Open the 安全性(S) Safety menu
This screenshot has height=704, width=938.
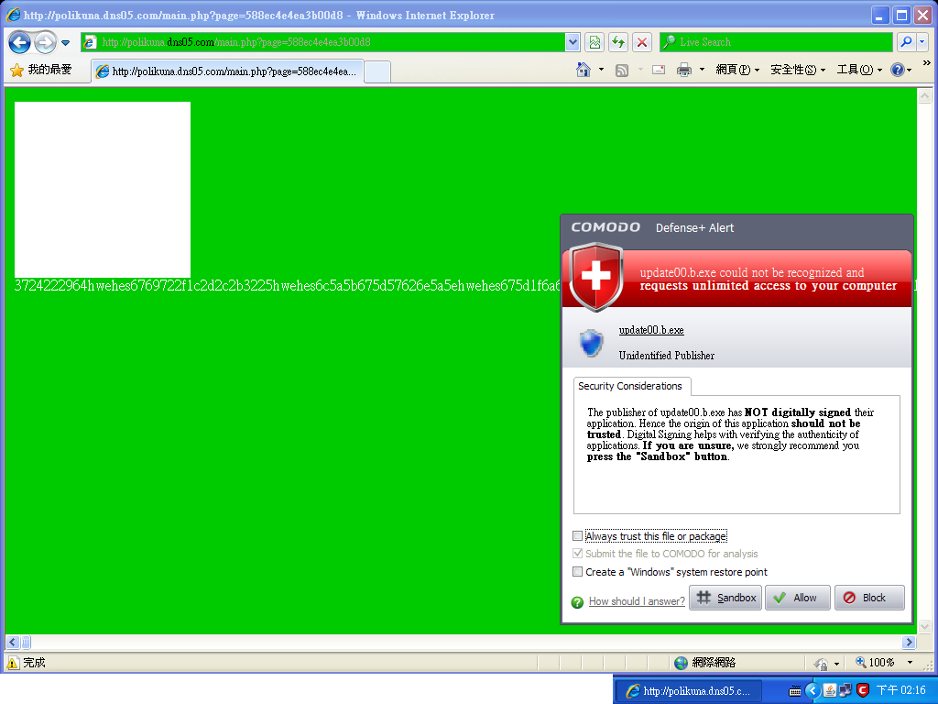798,70
